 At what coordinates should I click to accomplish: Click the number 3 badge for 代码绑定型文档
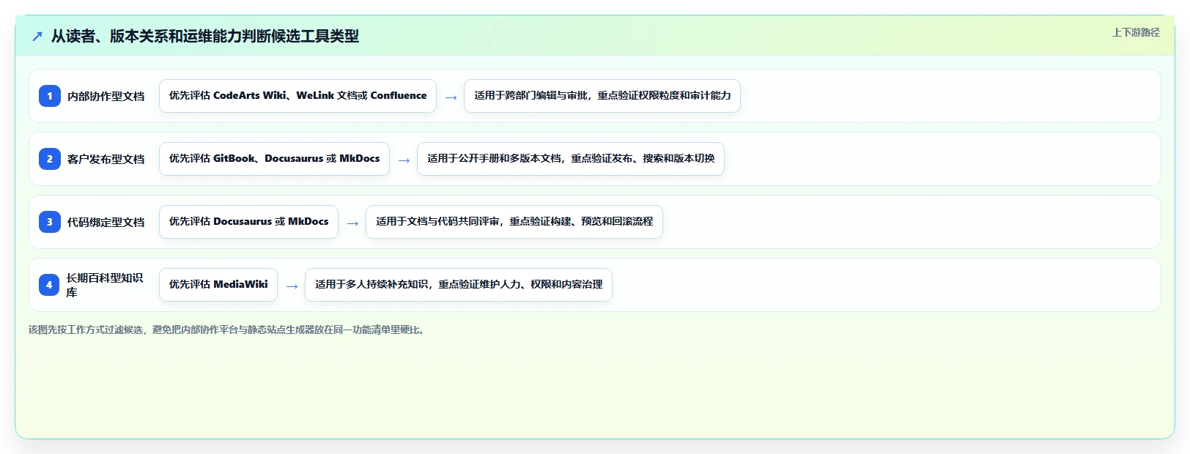(50, 222)
